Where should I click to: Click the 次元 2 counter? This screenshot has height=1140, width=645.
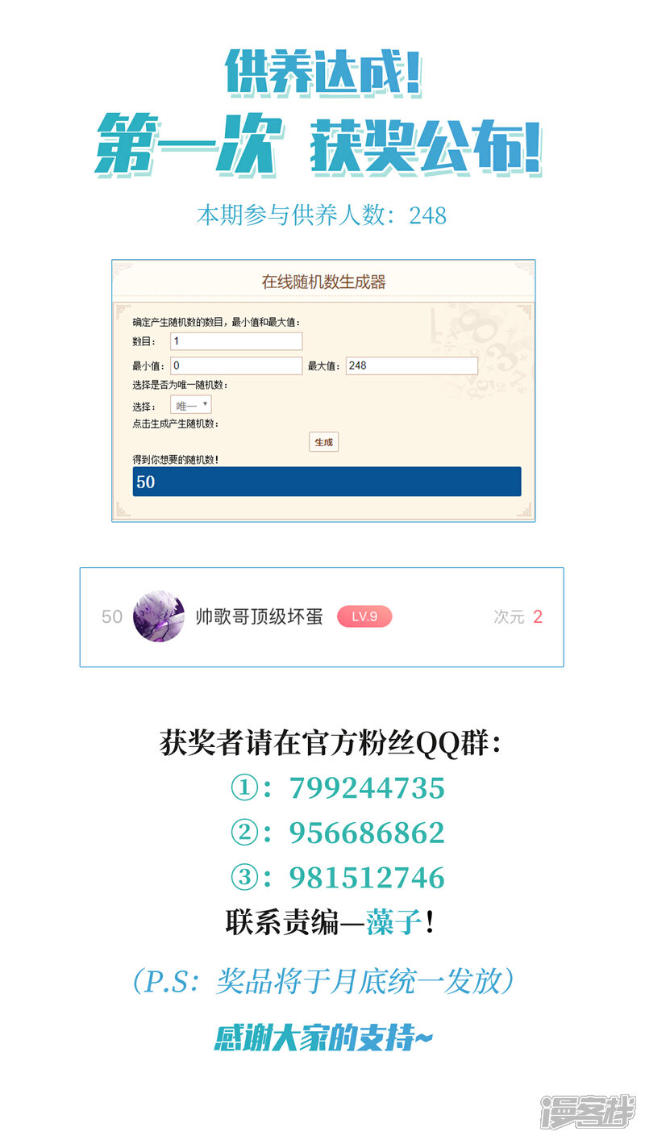point(518,617)
